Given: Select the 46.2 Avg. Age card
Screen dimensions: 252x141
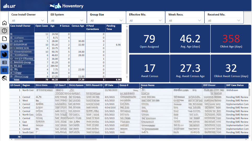Looking at the screenshot, I should coord(190,39).
